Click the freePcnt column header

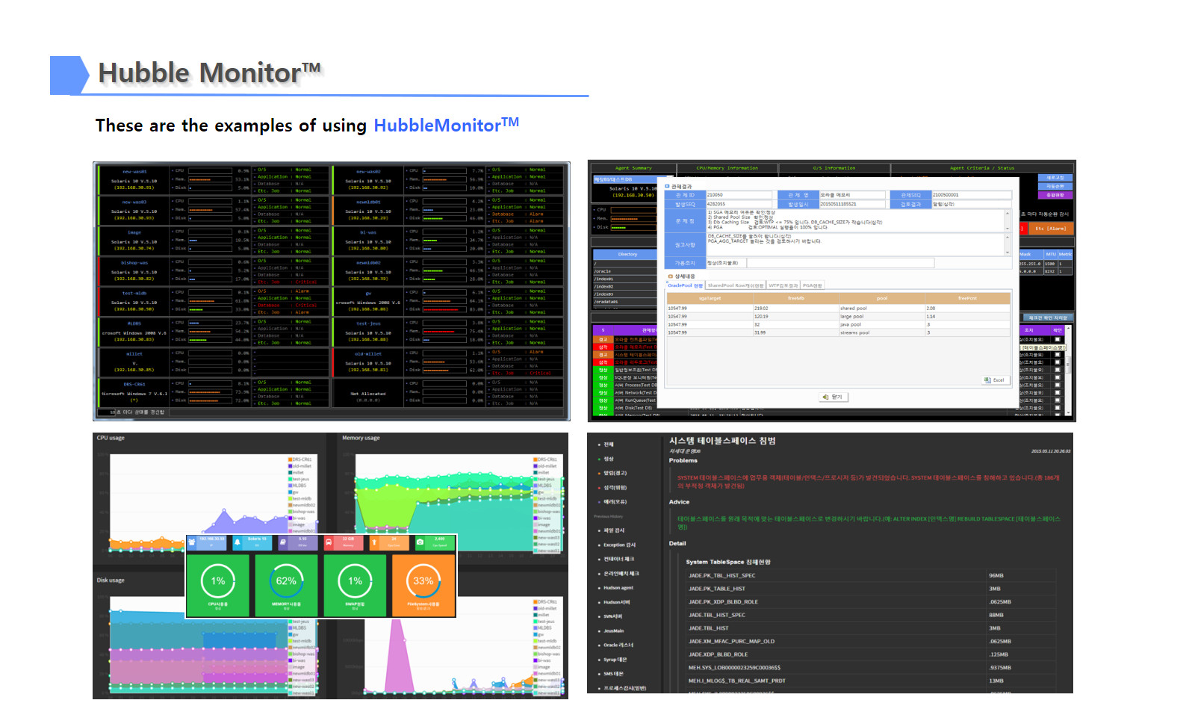(x=967, y=298)
